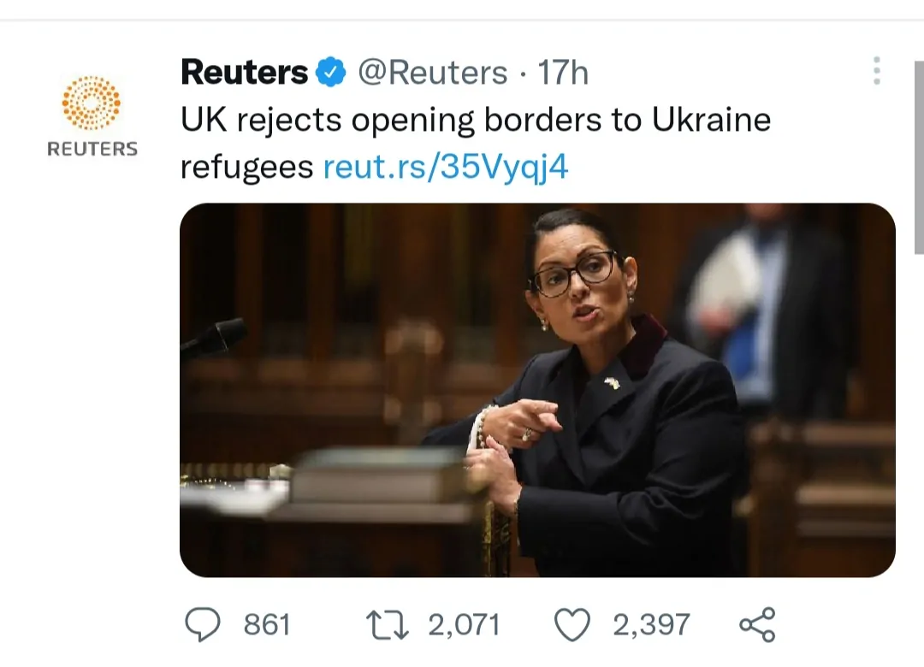Click the word "refugees" in the tweet
Viewport: 924px width, 667px height.
point(246,168)
